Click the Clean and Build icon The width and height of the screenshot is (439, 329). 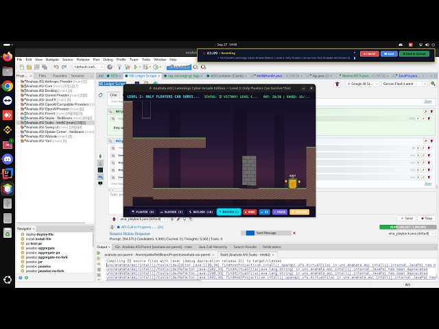(x=128, y=67)
